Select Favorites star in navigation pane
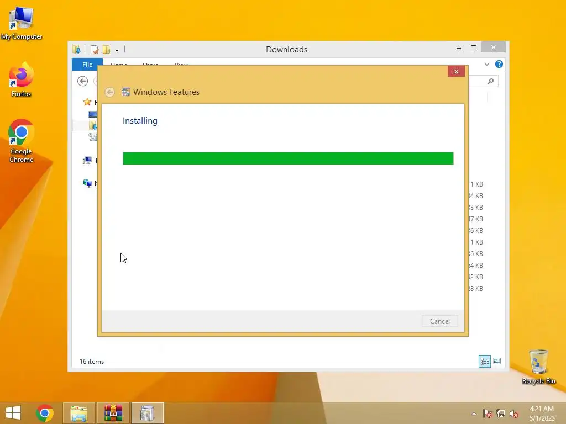This screenshot has width=566, height=424. pyautogui.click(x=87, y=102)
